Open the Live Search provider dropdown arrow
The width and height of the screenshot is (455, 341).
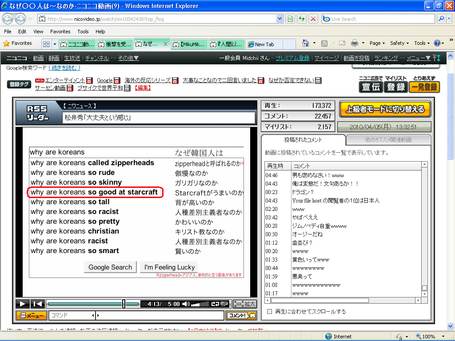[449, 19]
